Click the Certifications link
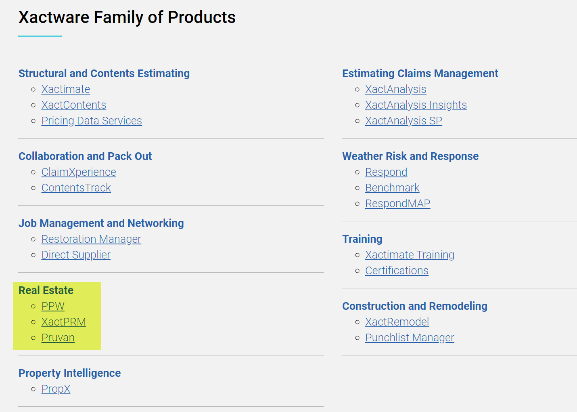This screenshot has width=577, height=412. coord(397,271)
